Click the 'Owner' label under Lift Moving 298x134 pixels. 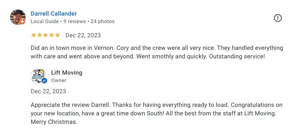coord(59,80)
